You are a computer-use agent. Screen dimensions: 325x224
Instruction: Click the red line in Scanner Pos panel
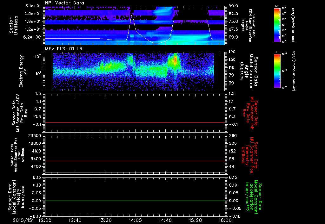click(x=135, y=161)
